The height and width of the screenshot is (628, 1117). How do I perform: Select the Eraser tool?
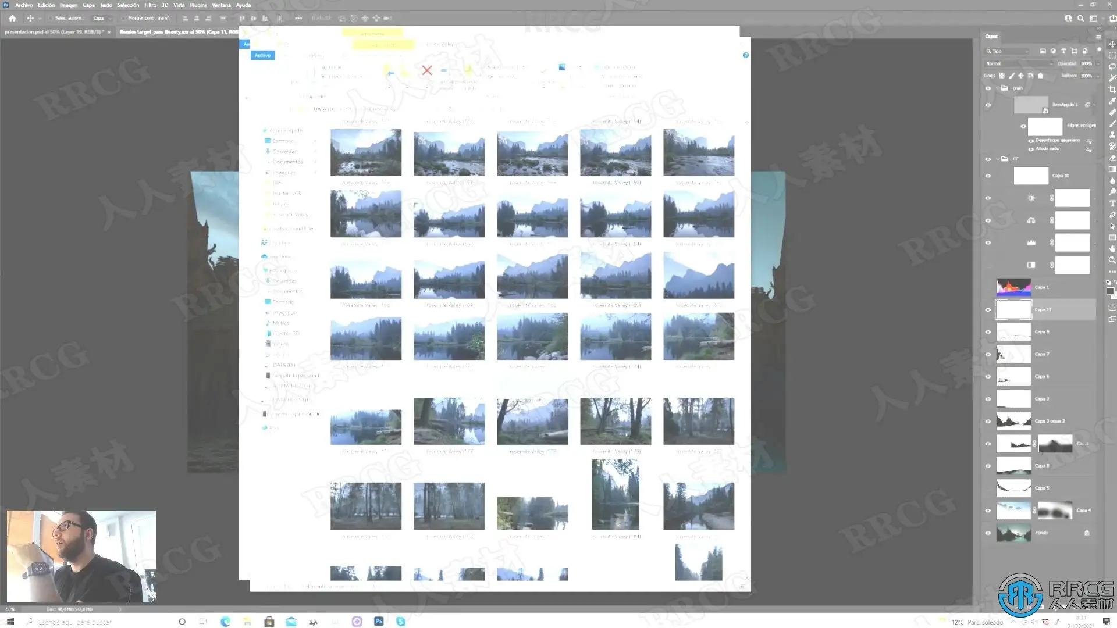click(x=1112, y=158)
